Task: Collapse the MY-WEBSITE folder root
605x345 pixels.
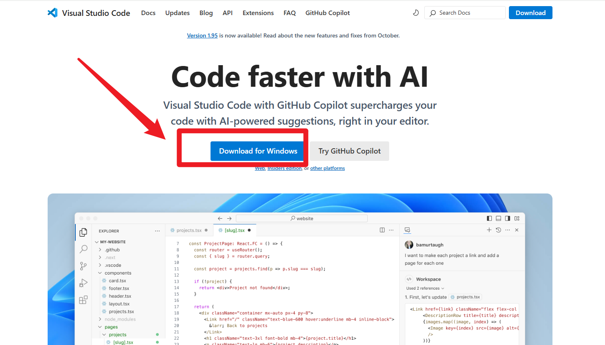Action: pyautogui.click(x=97, y=242)
